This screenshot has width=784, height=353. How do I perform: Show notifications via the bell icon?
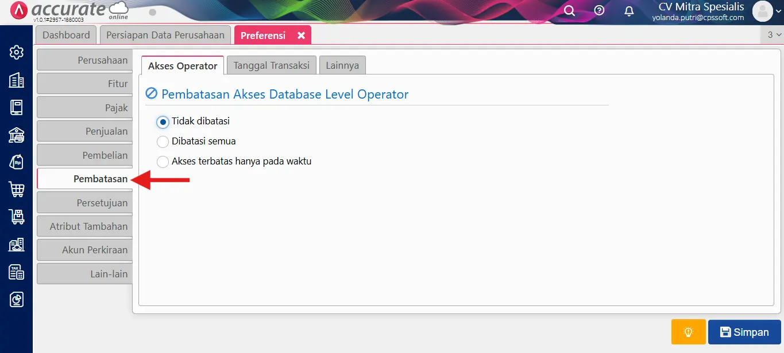click(629, 11)
